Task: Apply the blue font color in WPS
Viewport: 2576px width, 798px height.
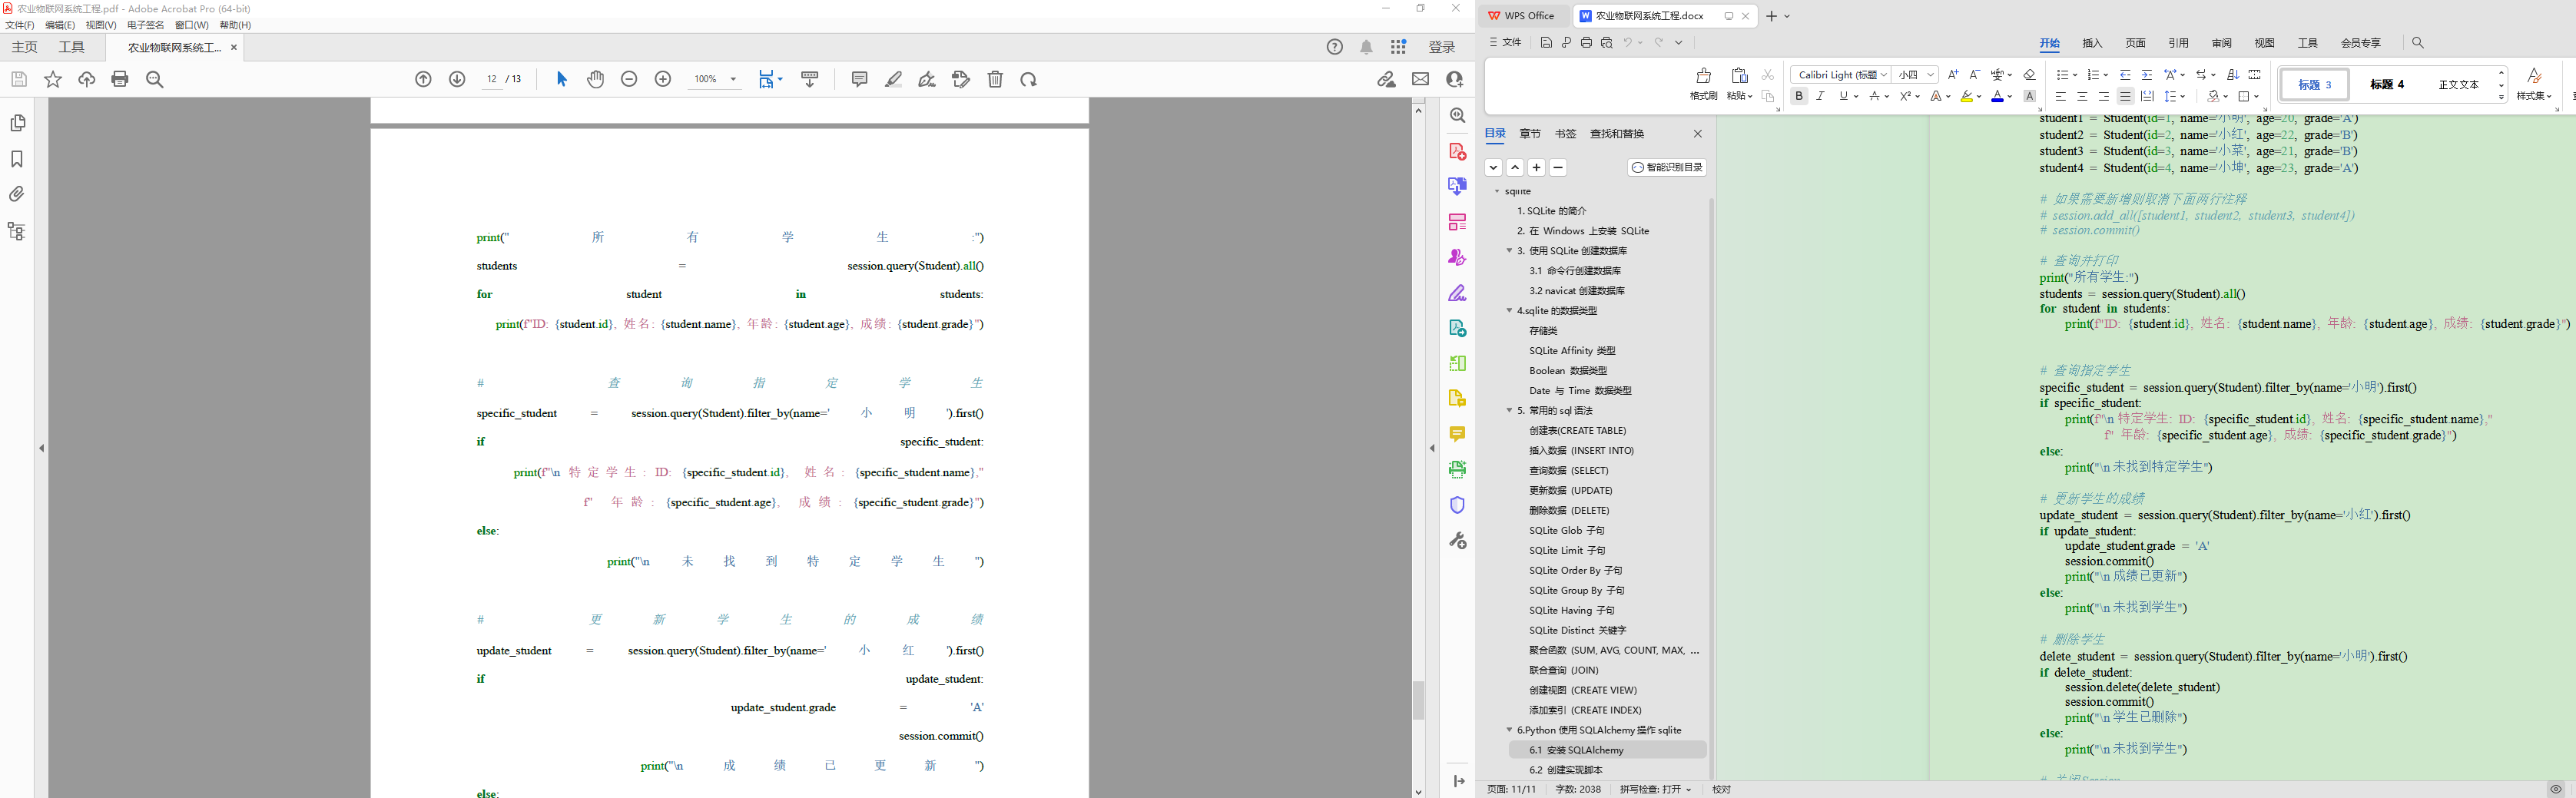Action: 1997,96
